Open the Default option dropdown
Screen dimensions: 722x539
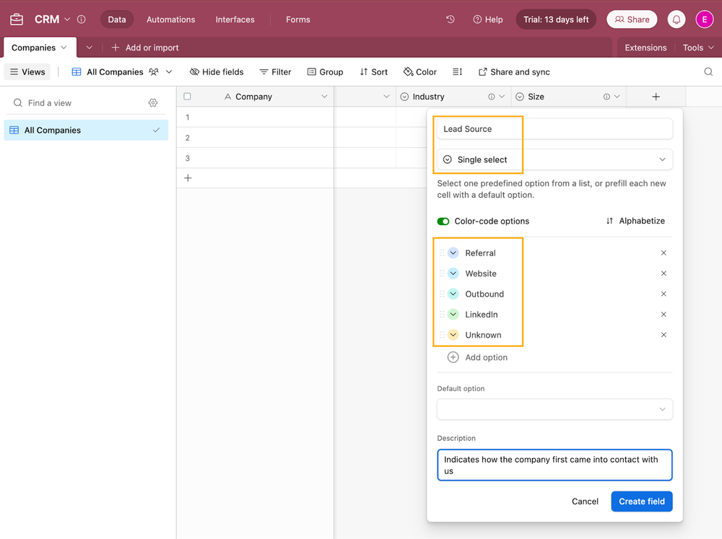(554, 408)
